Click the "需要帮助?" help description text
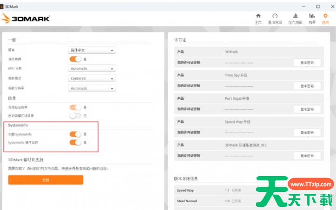This screenshot has height=210, width=336. click(59, 169)
